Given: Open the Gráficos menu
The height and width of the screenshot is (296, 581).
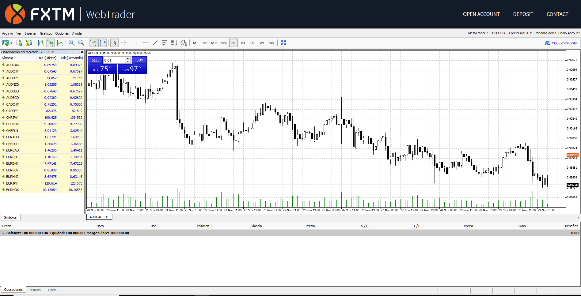Looking at the screenshot, I should coord(46,33).
